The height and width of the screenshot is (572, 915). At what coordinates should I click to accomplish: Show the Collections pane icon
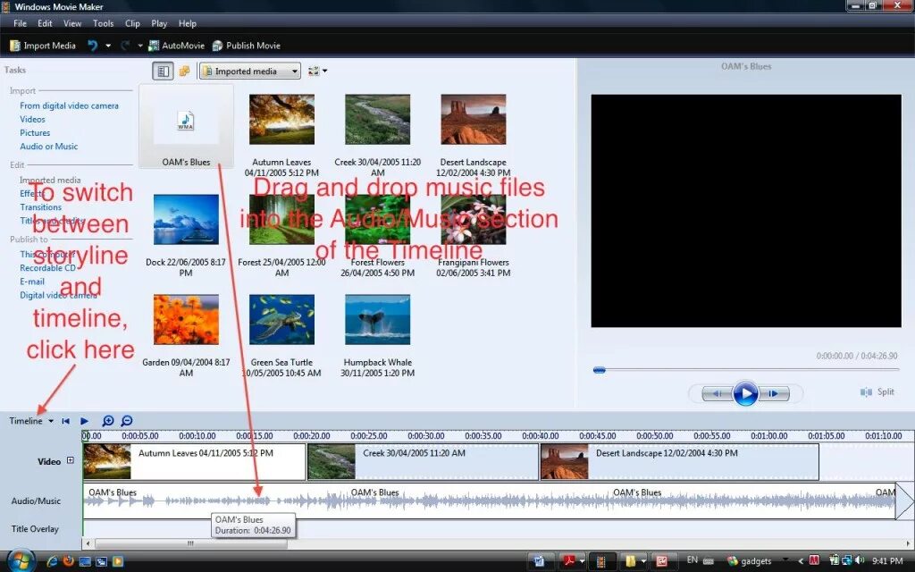click(x=184, y=71)
